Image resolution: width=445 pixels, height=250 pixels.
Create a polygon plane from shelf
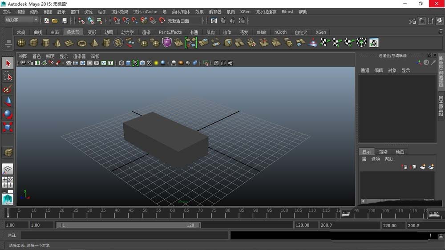tap(69, 43)
